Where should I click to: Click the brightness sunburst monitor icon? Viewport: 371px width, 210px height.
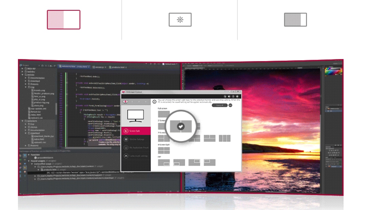[180, 20]
